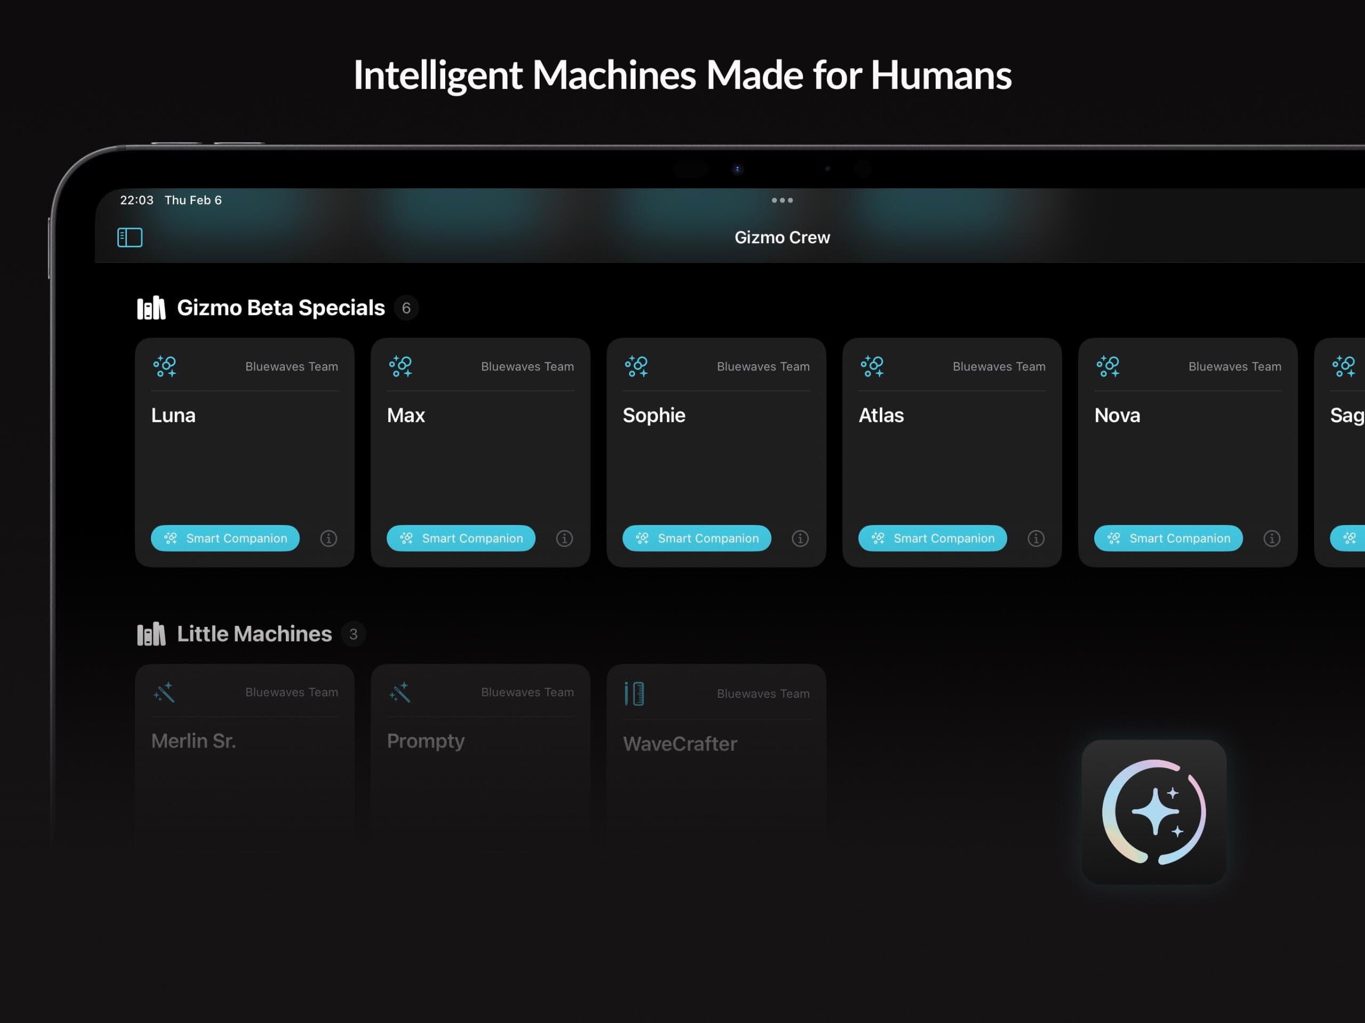Toggle the sidebar panel icon
Image resolution: width=1365 pixels, height=1023 pixels.
coord(130,238)
